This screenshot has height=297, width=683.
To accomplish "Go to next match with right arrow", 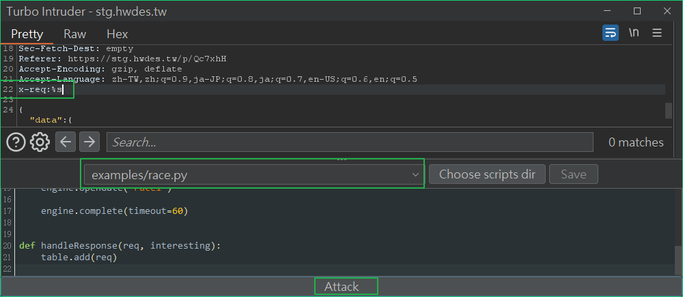I will (89, 142).
